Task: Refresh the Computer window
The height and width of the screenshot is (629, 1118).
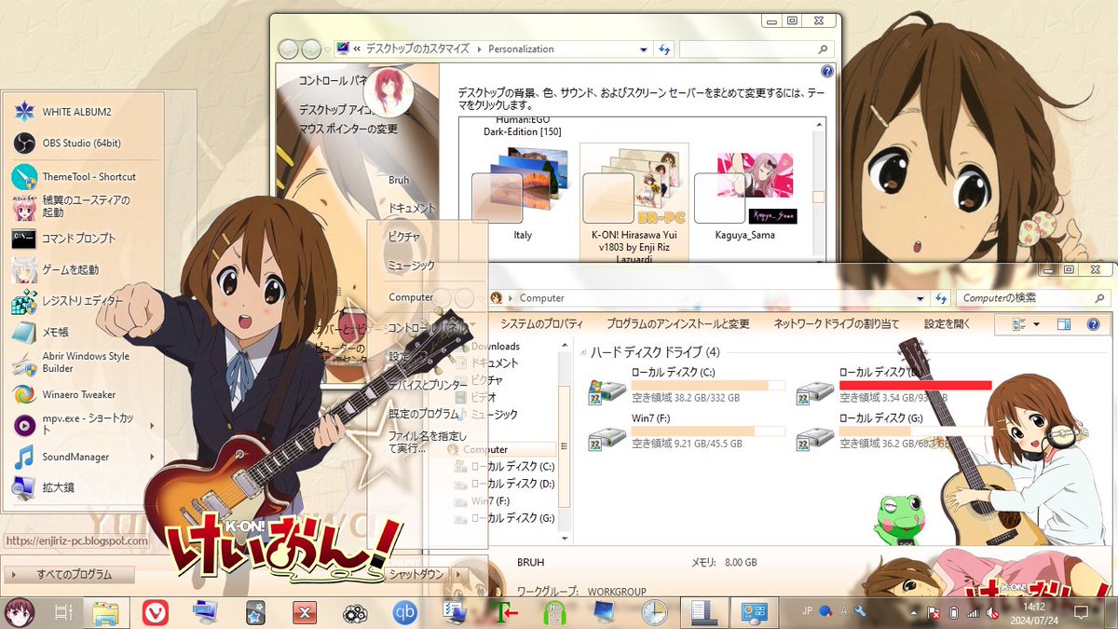Action: (941, 298)
